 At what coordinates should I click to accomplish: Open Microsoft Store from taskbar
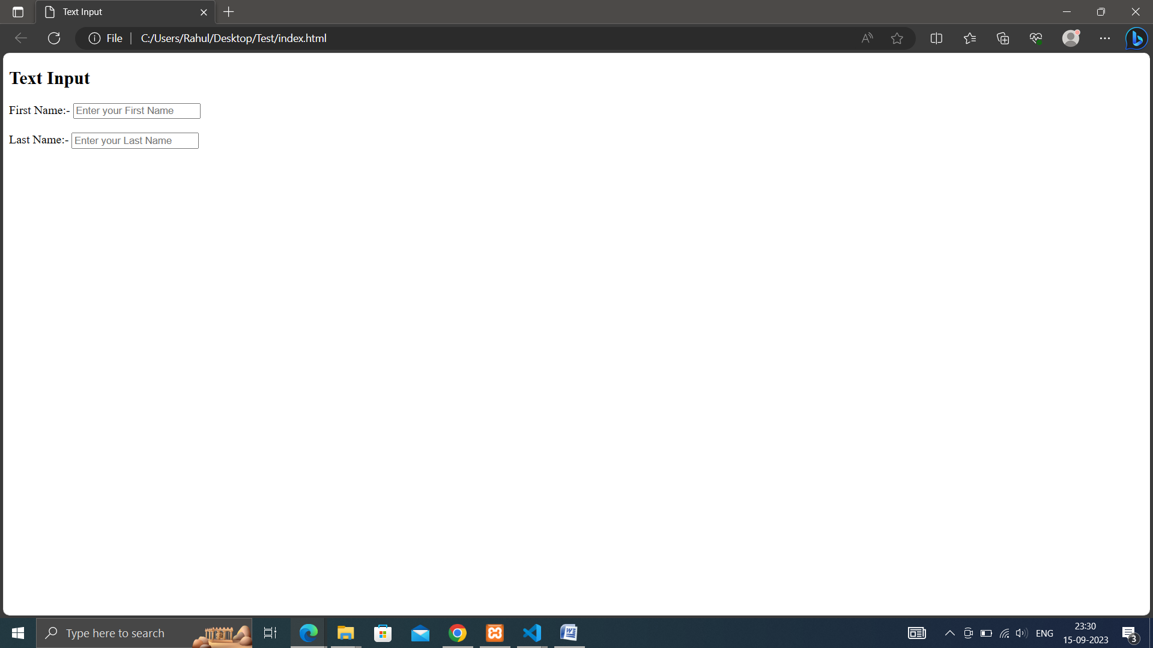click(x=383, y=633)
